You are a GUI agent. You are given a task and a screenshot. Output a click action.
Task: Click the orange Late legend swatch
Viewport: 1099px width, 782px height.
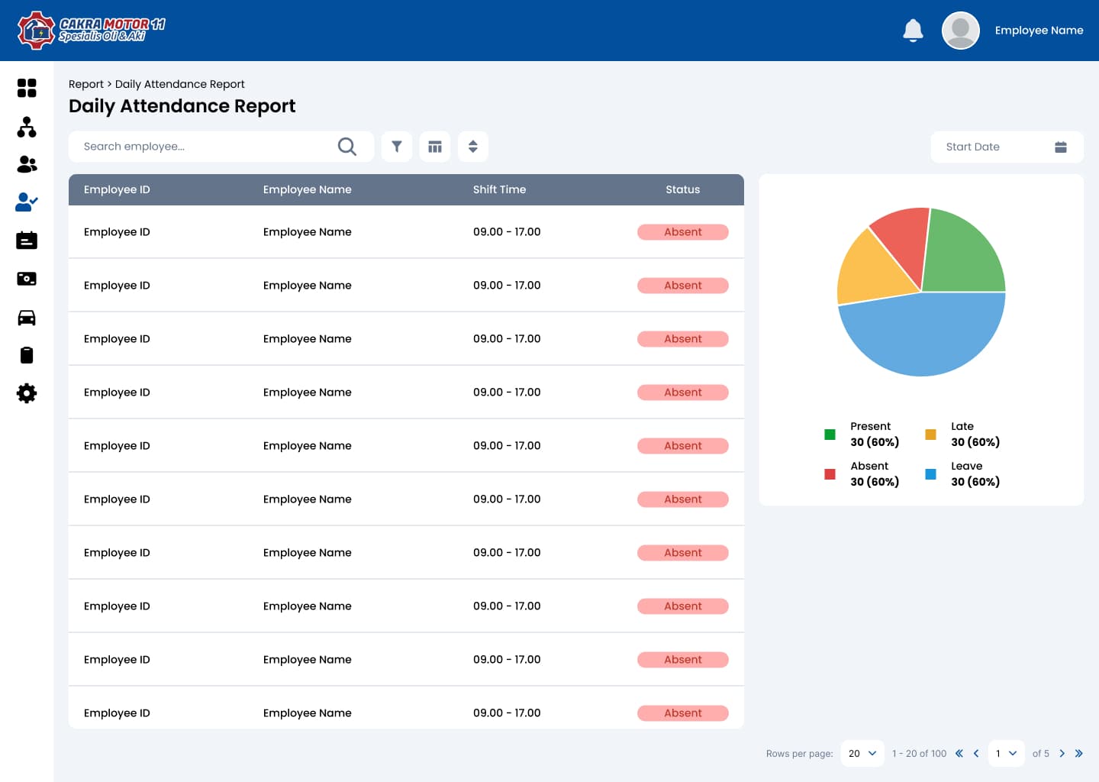931,435
